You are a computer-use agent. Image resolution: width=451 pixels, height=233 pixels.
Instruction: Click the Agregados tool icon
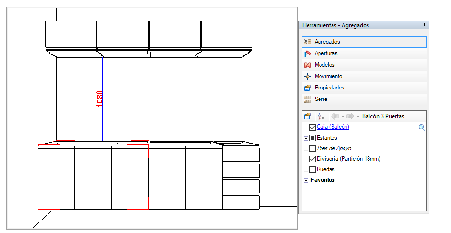[308, 42]
